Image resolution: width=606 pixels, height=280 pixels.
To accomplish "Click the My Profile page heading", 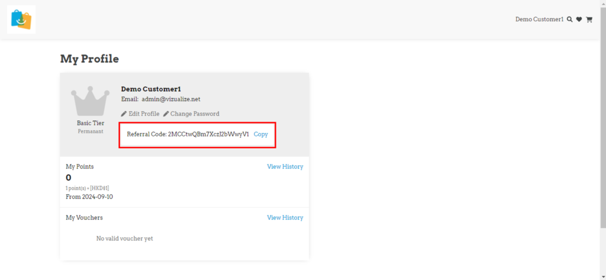I will point(89,59).
